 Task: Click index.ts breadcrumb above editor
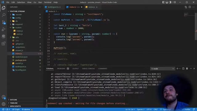(52, 11)
